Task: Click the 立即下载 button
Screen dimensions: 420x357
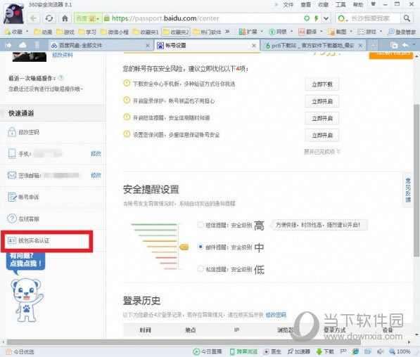Action: pos(322,84)
